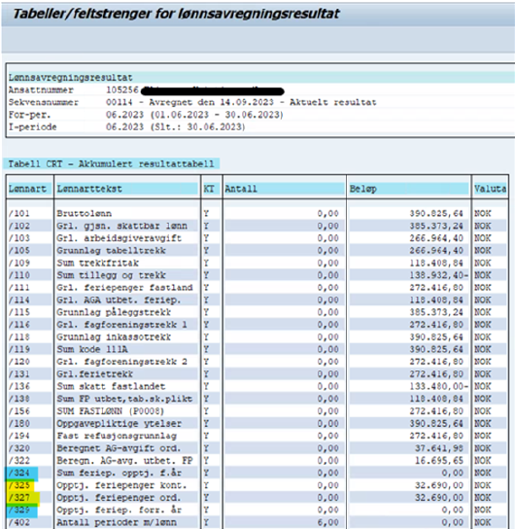
Task: Click 'Grl. fagforeningstrekk 2' text
Action: click(121, 362)
